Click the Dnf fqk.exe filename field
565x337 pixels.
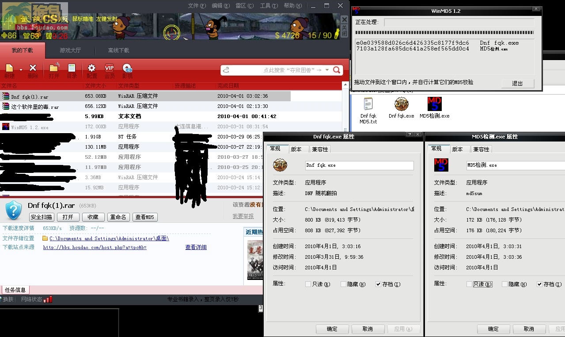[x=360, y=165]
